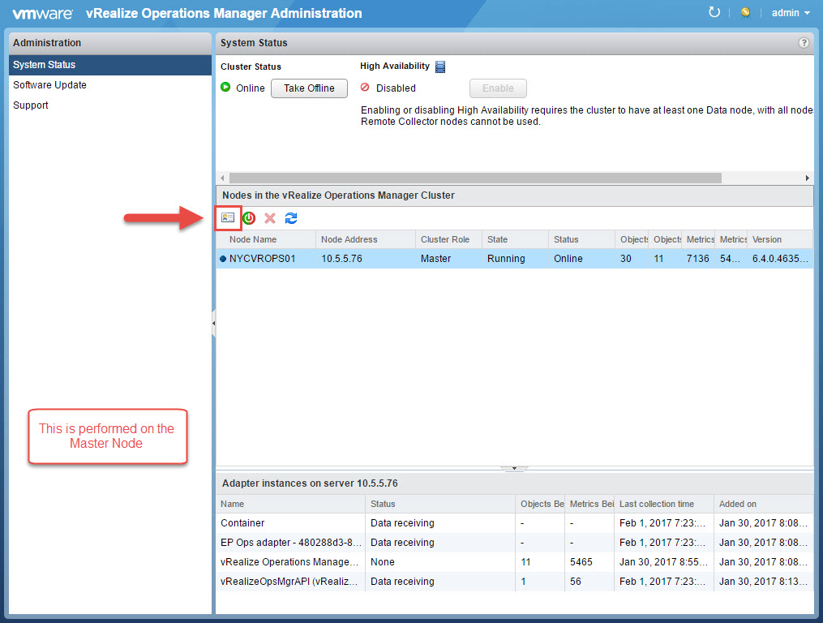Viewport: 823px width, 623px height.
Task: Click the horizontal scrollbar right arrow
Action: [x=808, y=178]
